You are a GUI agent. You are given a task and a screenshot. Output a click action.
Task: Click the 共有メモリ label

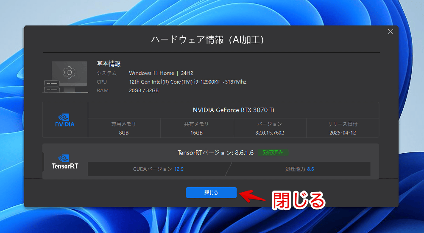[196, 124]
